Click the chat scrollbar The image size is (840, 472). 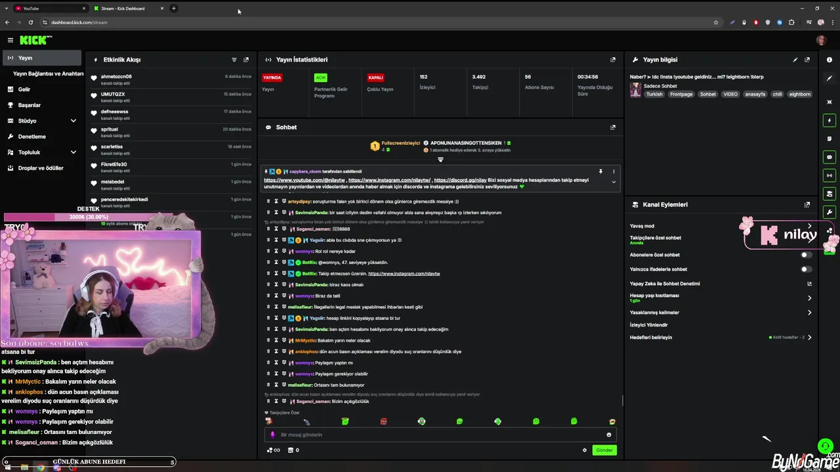[x=622, y=400]
